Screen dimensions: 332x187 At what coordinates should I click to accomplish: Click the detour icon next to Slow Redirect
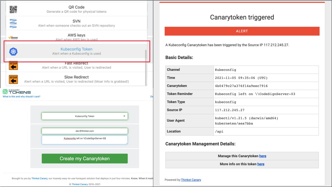(13, 79)
